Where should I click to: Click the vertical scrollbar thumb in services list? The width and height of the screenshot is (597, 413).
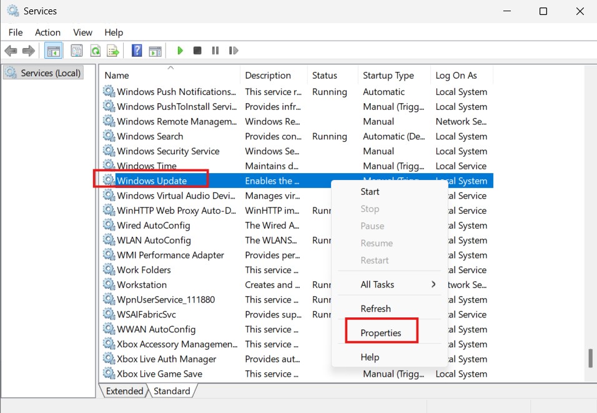[x=590, y=358]
